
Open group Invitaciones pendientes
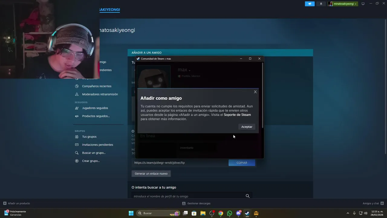[98, 145]
